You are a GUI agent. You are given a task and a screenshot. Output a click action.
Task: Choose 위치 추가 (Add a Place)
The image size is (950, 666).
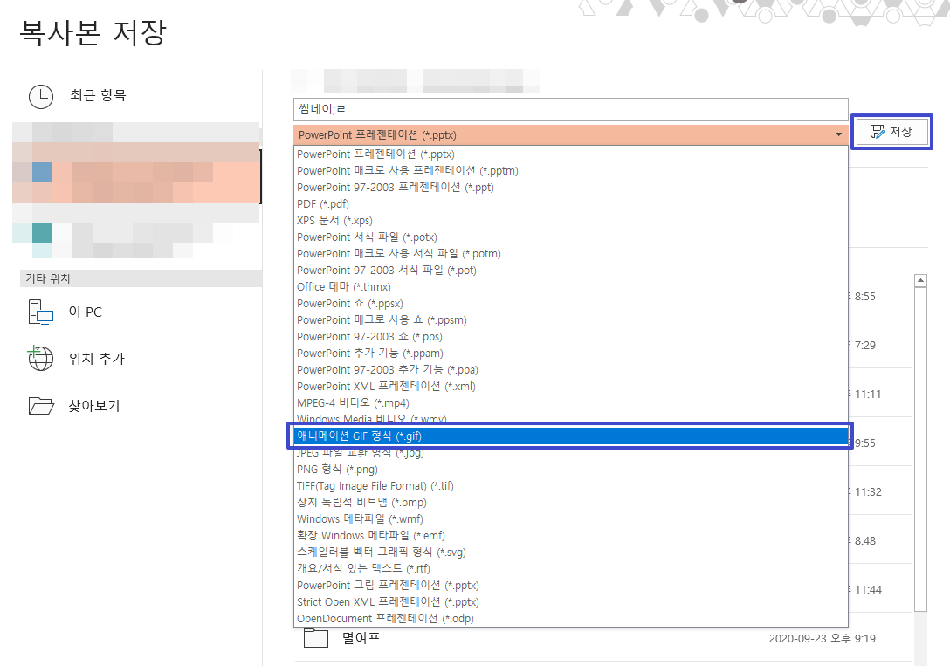pyautogui.click(x=96, y=359)
